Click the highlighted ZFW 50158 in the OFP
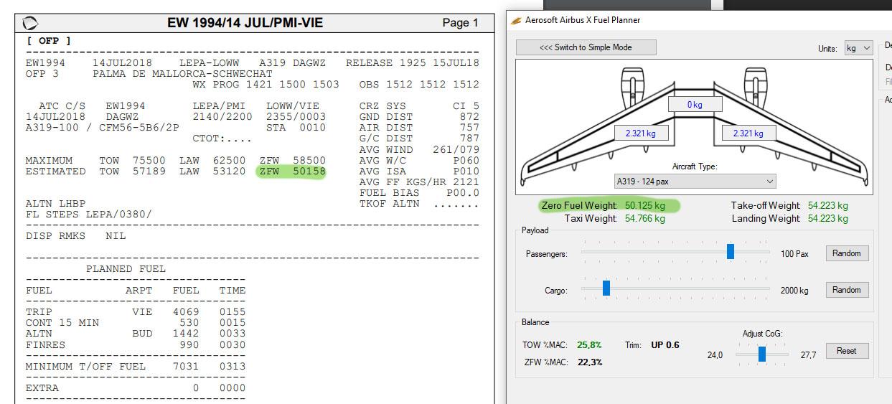Viewport: 892px width, 404px height. click(x=291, y=172)
